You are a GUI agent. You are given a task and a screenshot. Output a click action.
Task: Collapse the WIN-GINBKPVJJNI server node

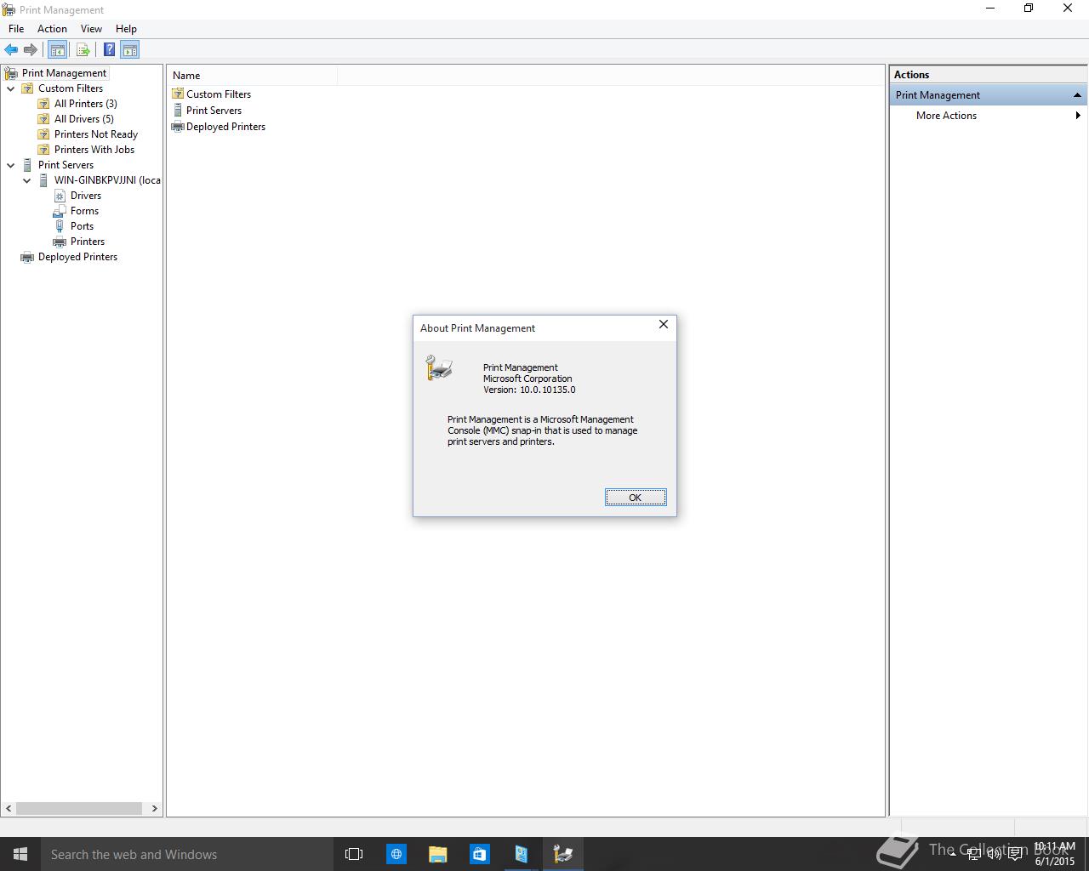27,180
